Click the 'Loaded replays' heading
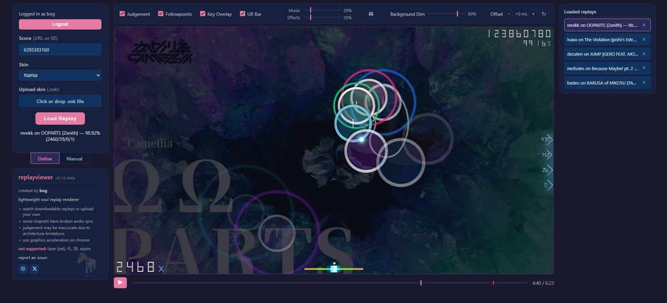This screenshot has width=667, height=303. [580, 12]
